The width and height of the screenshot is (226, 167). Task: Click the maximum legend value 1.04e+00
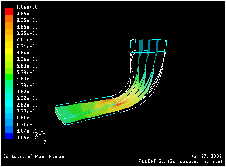pyautogui.click(x=27, y=7)
